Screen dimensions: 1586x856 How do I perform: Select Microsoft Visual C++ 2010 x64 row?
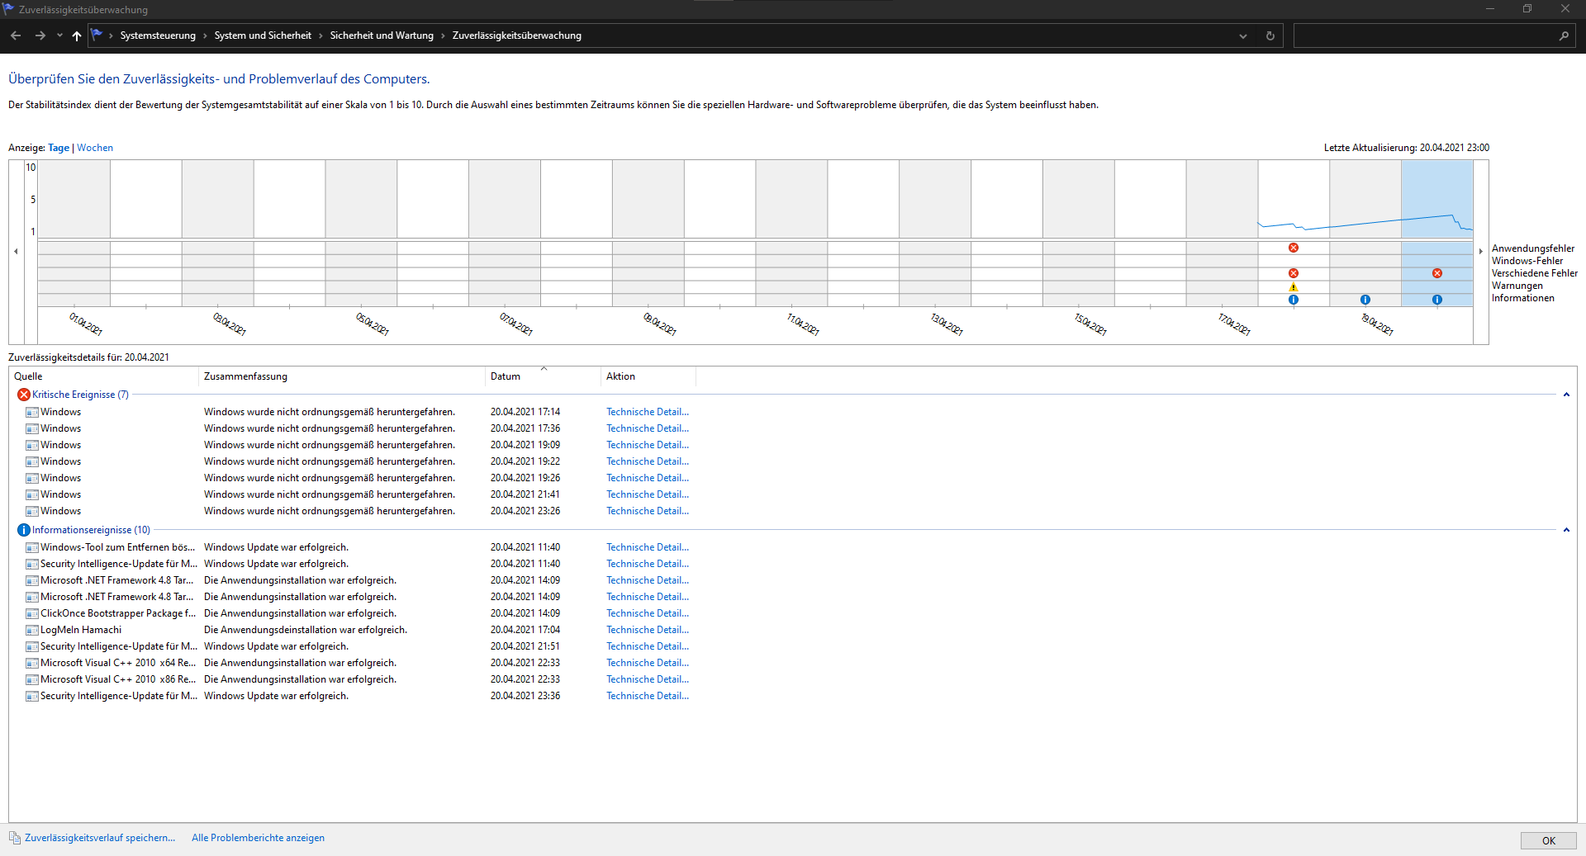pos(118,663)
